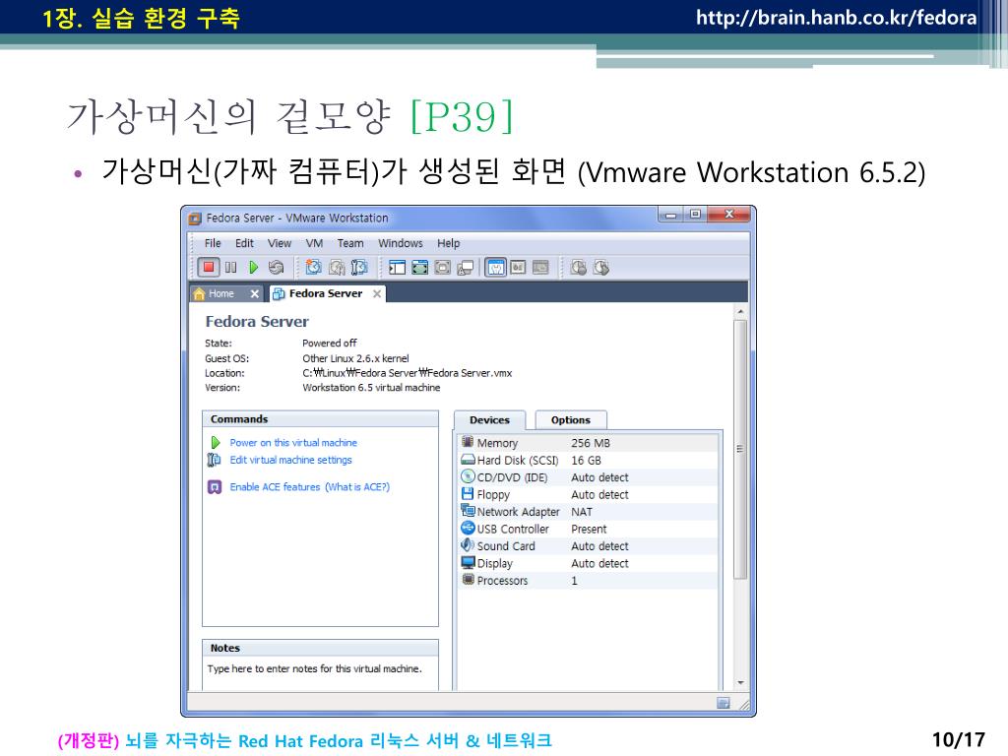Click Edit virtual machine settings link
This screenshot has height=756, width=1008.
(x=290, y=461)
